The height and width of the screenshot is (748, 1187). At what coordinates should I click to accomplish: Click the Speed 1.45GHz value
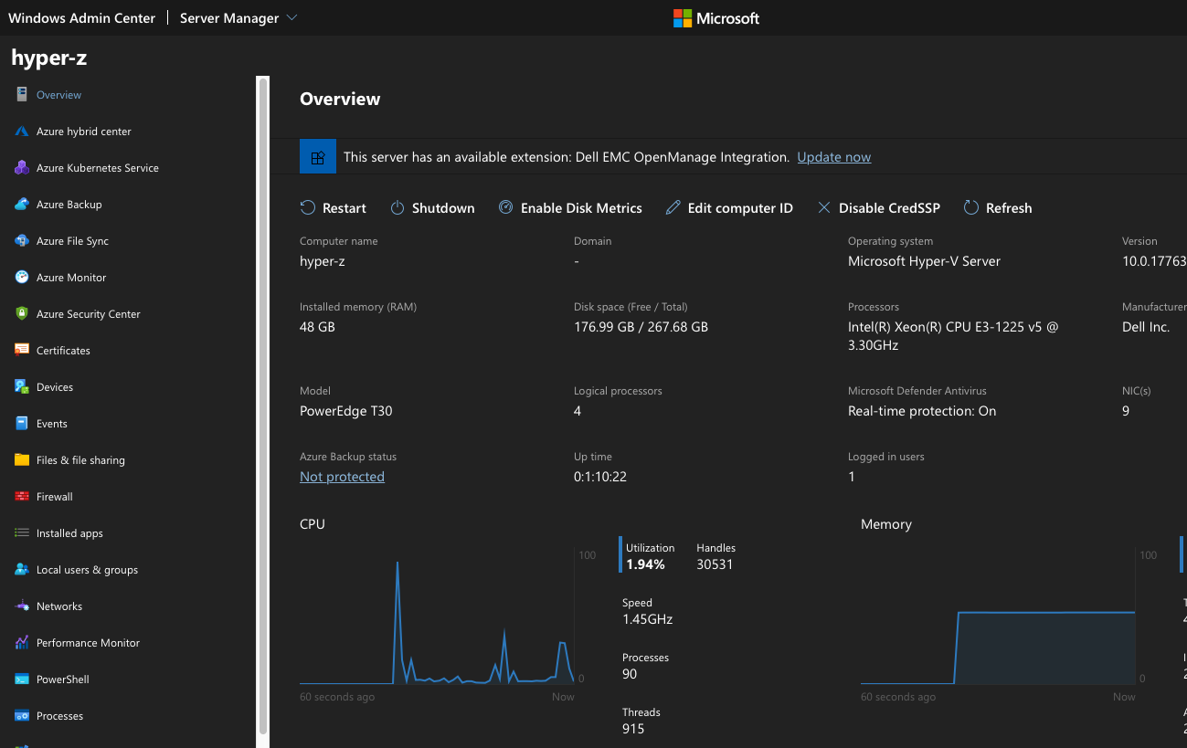[x=648, y=619]
